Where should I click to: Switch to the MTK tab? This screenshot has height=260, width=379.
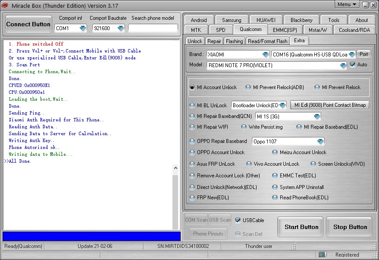pos(196,30)
